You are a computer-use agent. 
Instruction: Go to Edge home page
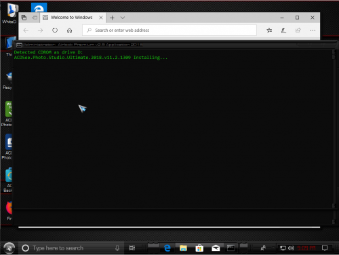pos(69,31)
